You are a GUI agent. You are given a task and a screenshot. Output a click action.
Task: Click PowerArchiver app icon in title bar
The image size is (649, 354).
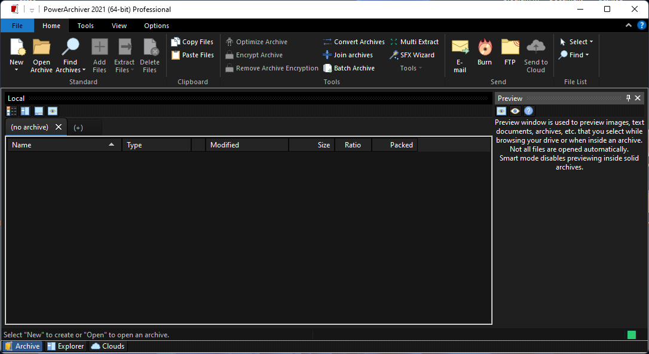15,9
